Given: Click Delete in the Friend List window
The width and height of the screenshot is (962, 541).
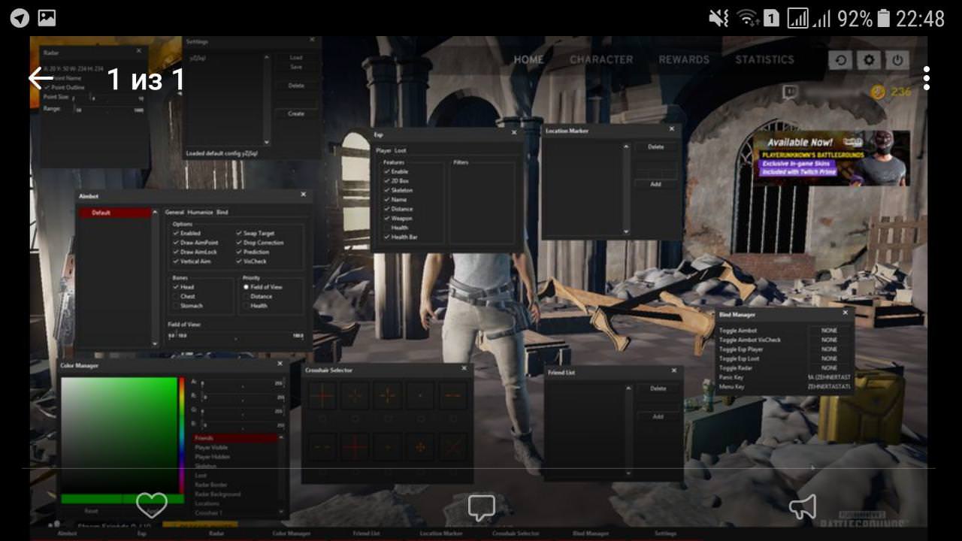Looking at the screenshot, I should [x=658, y=388].
